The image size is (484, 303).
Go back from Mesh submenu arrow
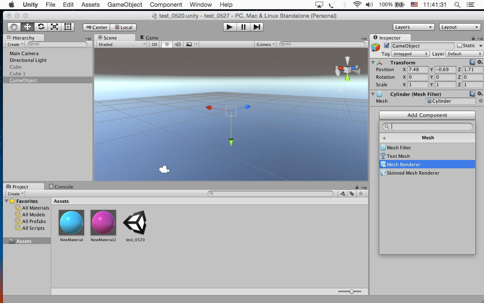coord(384,138)
